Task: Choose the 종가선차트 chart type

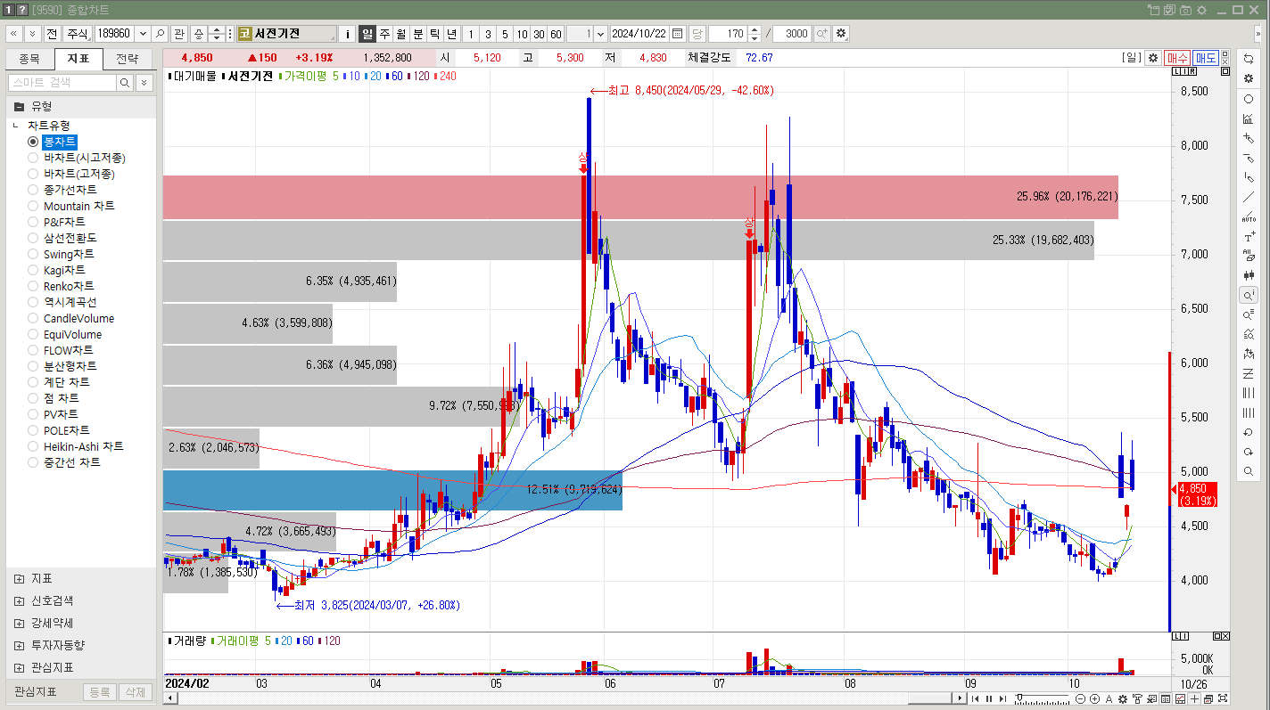Action: 33,190
